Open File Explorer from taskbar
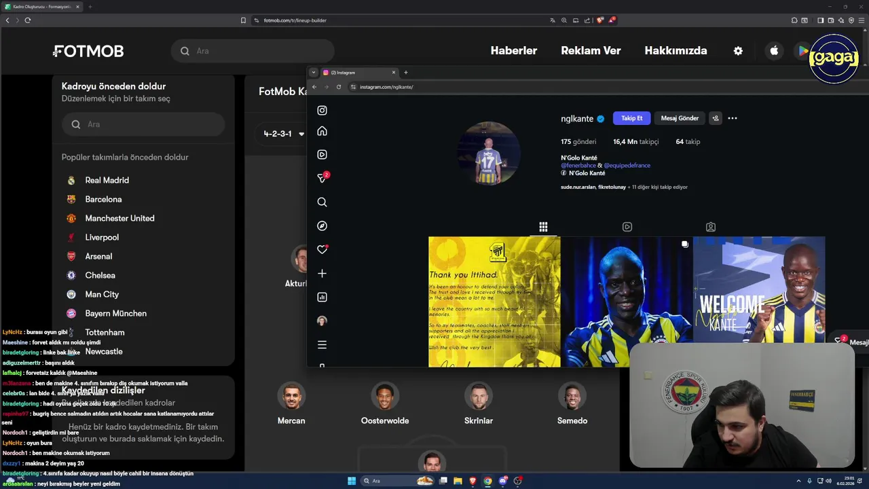 coord(458,481)
